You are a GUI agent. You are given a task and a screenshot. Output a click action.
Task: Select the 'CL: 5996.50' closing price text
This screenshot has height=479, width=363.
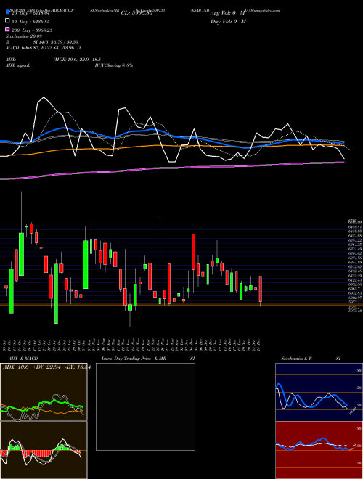pyautogui.click(x=136, y=13)
